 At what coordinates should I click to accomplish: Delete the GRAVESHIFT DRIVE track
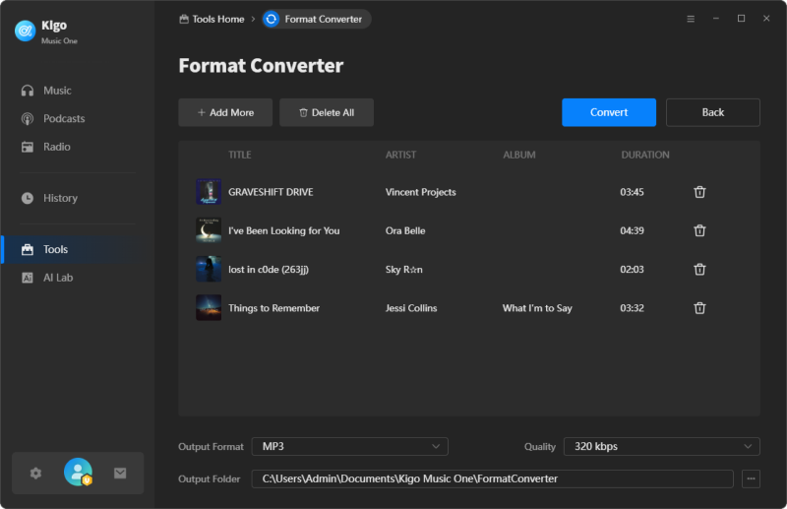coord(699,192)
